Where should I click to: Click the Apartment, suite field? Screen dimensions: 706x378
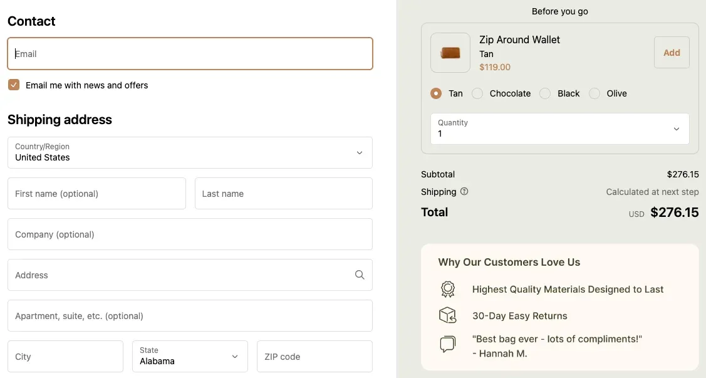(x=190, y=316)
